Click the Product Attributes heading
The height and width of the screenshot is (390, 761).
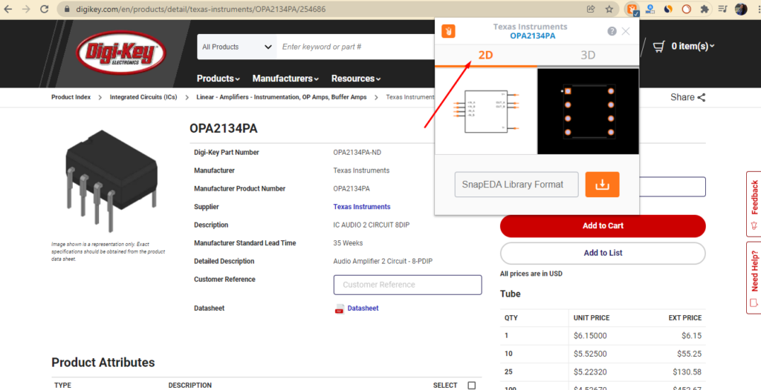click(103, 363)
